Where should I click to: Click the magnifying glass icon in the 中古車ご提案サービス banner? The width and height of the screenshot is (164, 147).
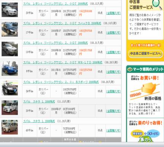pyautogui.click(x=157, y=5)
